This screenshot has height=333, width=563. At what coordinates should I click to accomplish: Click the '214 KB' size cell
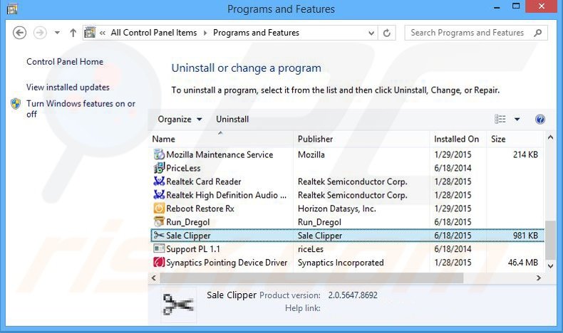[x=525, y=154]
